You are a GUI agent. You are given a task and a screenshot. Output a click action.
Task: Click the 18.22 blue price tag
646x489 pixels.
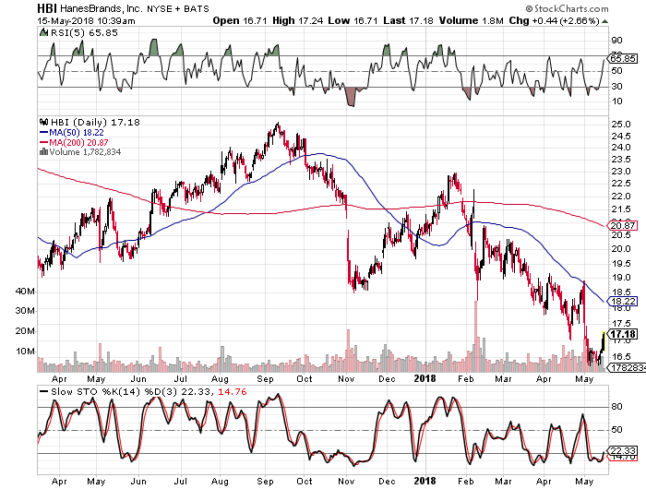[623, 302]
